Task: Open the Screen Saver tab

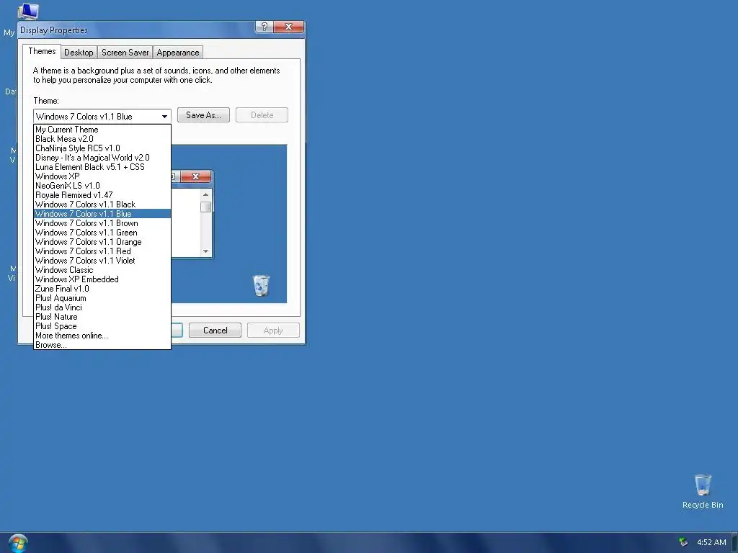Action: coord(125,53)
